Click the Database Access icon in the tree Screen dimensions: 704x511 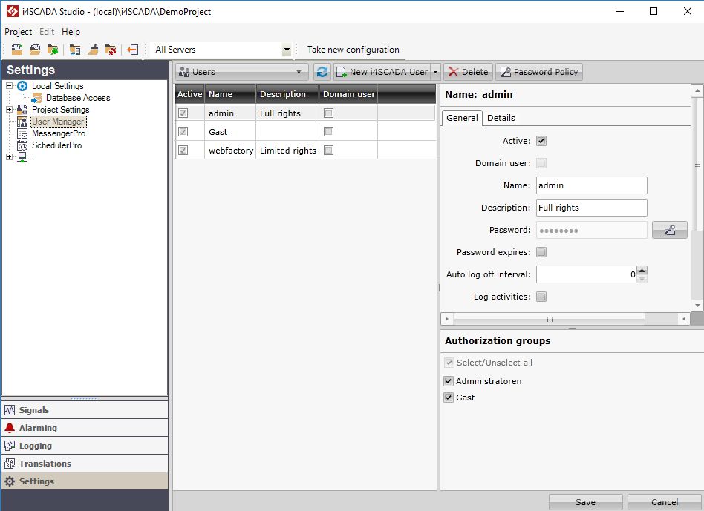pyautogui.click(x=37, y=98)
